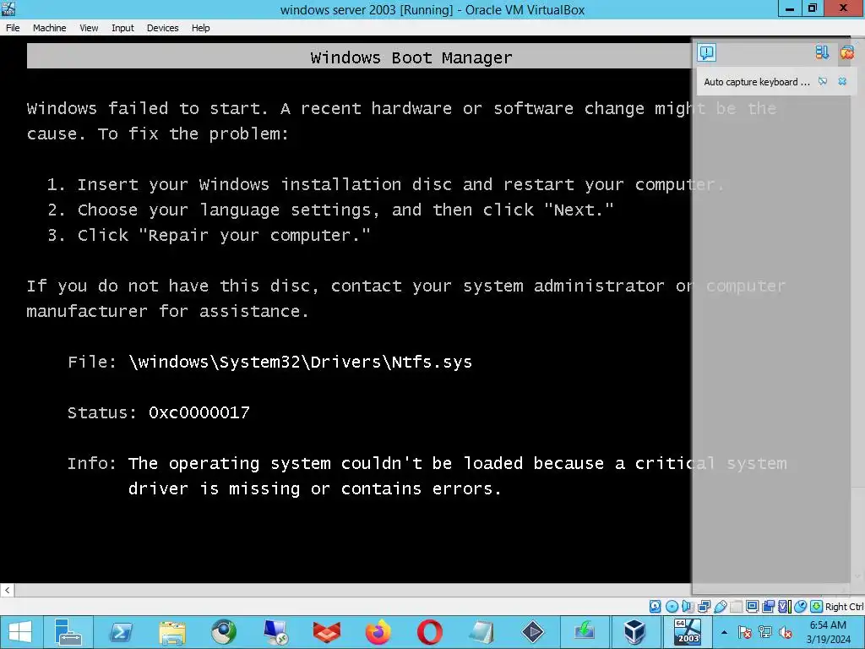Close the VirtualBox VM window
The image size is (865, 649).
tap(844, 8)
